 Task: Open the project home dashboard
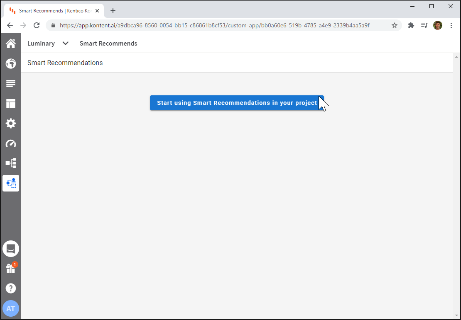coord(10,43)
